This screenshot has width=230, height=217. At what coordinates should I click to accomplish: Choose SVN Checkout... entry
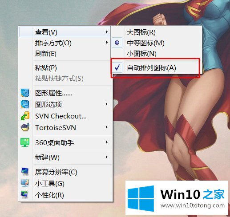click(x=65, y=116)
